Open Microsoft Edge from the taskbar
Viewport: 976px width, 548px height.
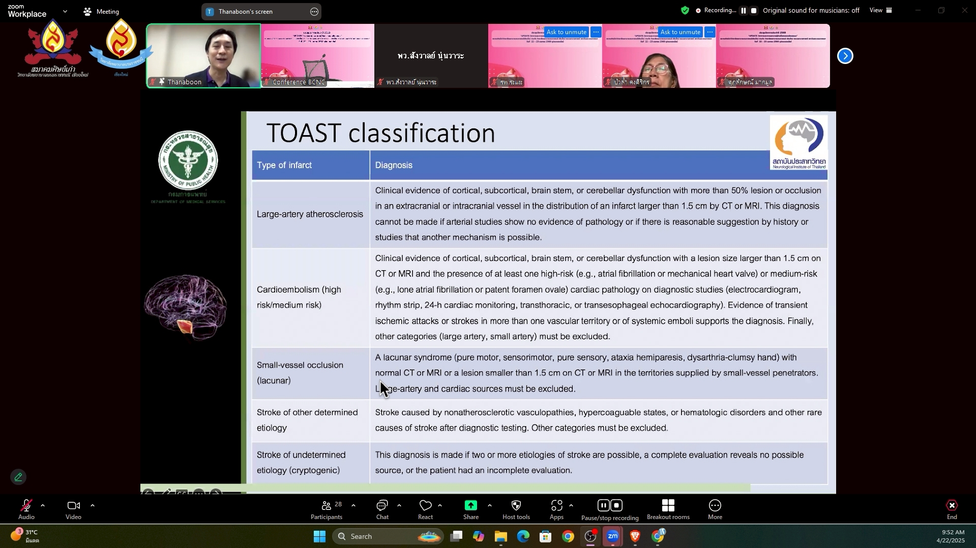[523, 536]
